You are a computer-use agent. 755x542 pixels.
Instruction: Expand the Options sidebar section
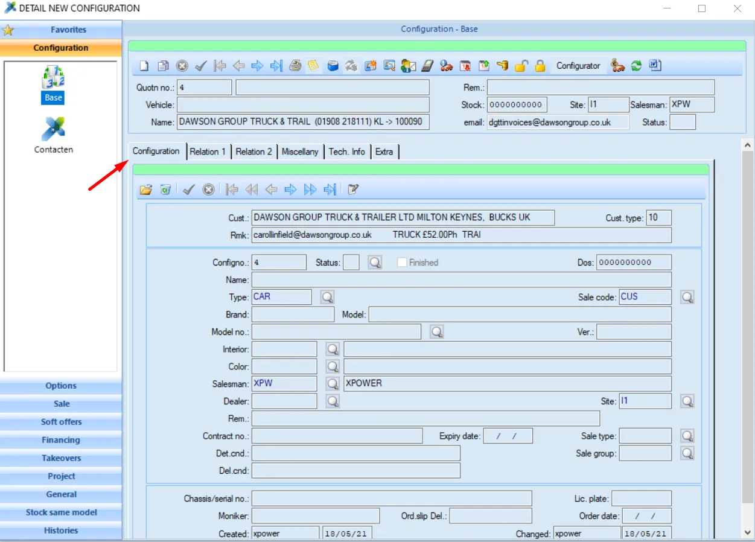point(61,386)
